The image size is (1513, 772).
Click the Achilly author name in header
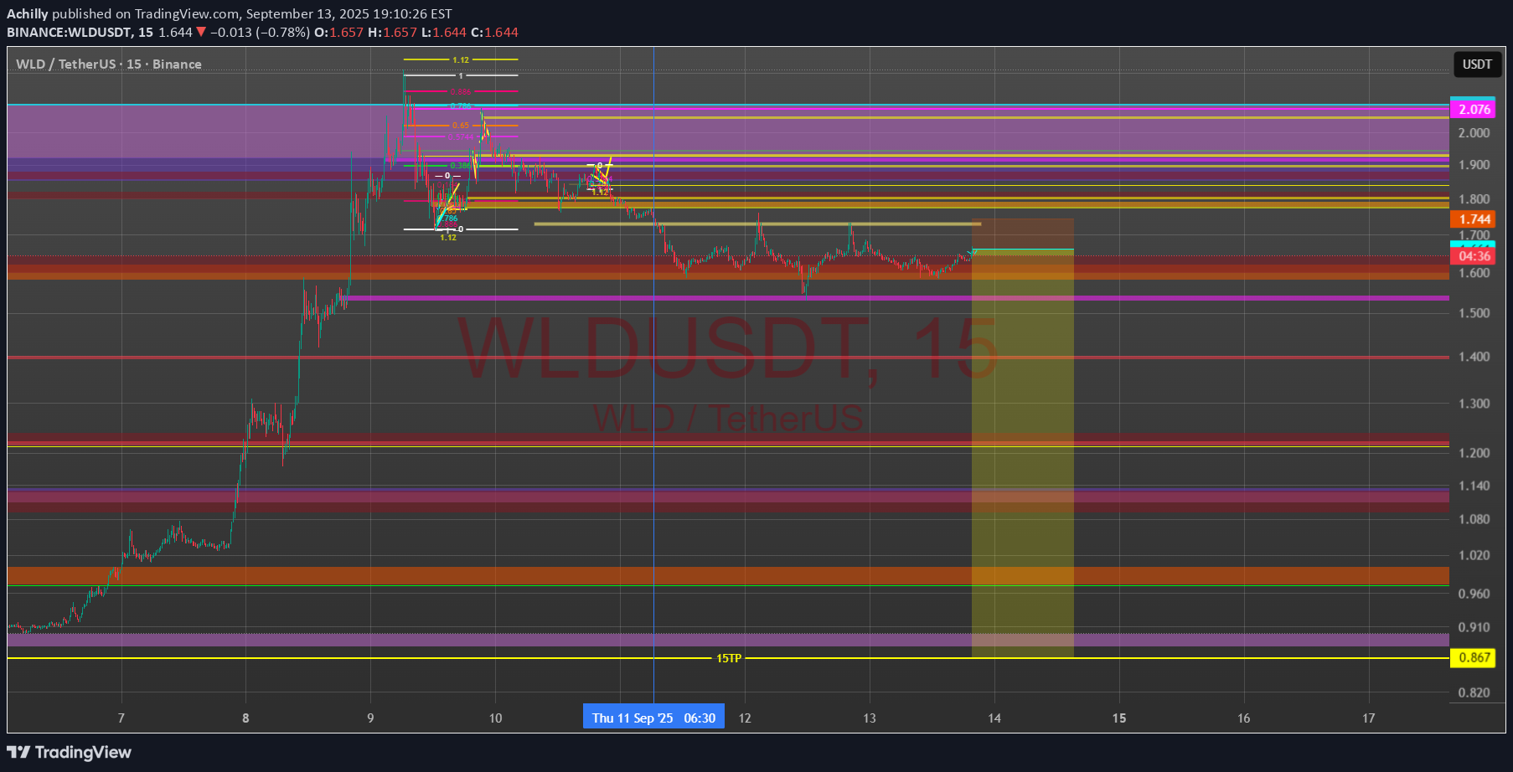click(x=28, y=14)
